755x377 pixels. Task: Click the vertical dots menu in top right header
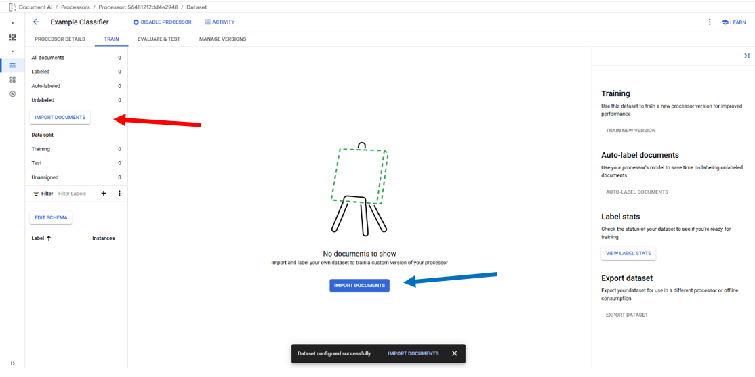pos(710,22)
